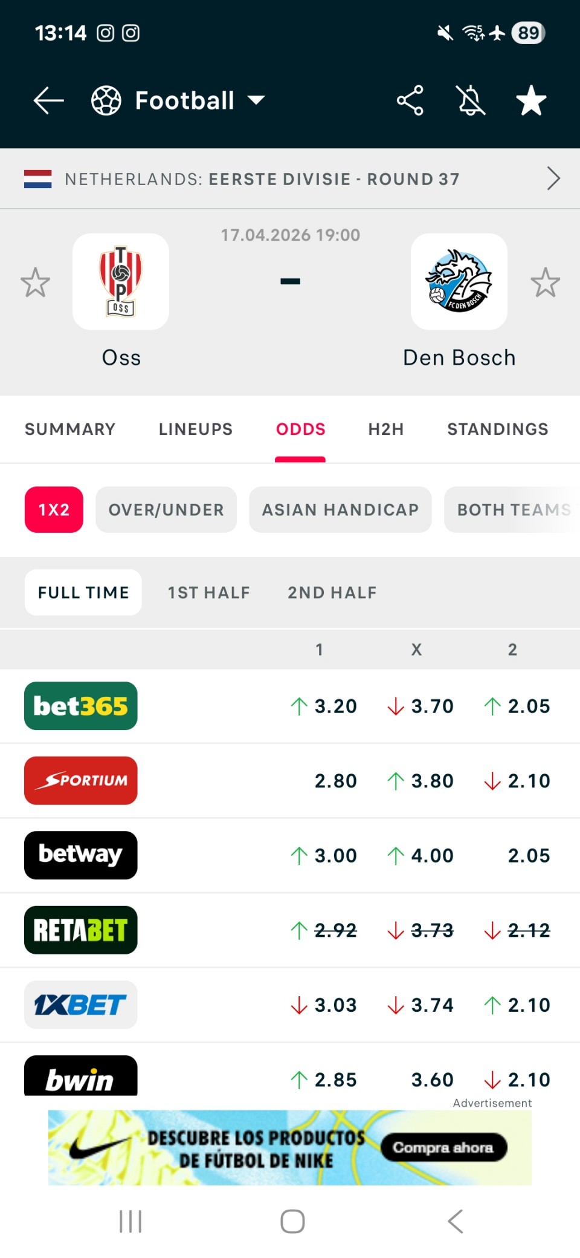The height and width of the screenshot is (1258, 580).
Task: Tap the share icon
Action: pos(410,100)
